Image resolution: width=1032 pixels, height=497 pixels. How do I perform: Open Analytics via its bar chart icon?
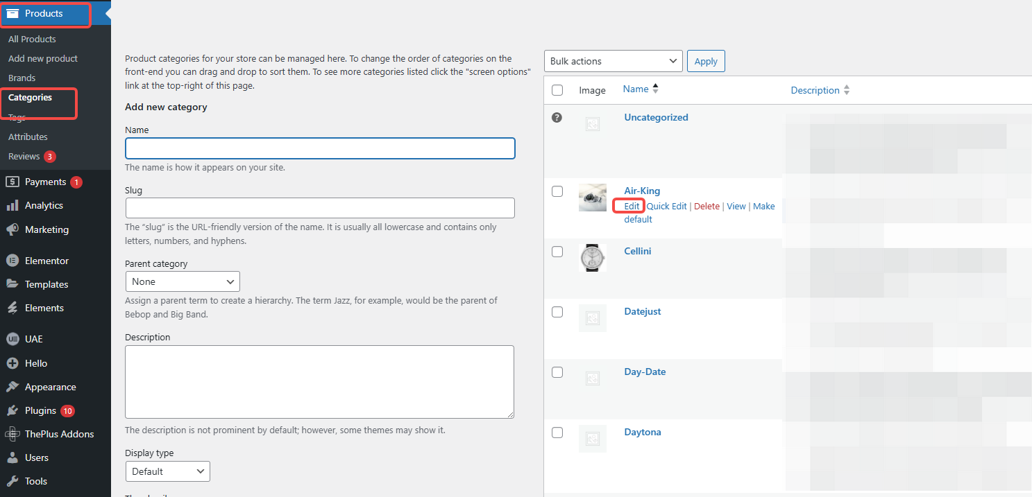[12, 206]
